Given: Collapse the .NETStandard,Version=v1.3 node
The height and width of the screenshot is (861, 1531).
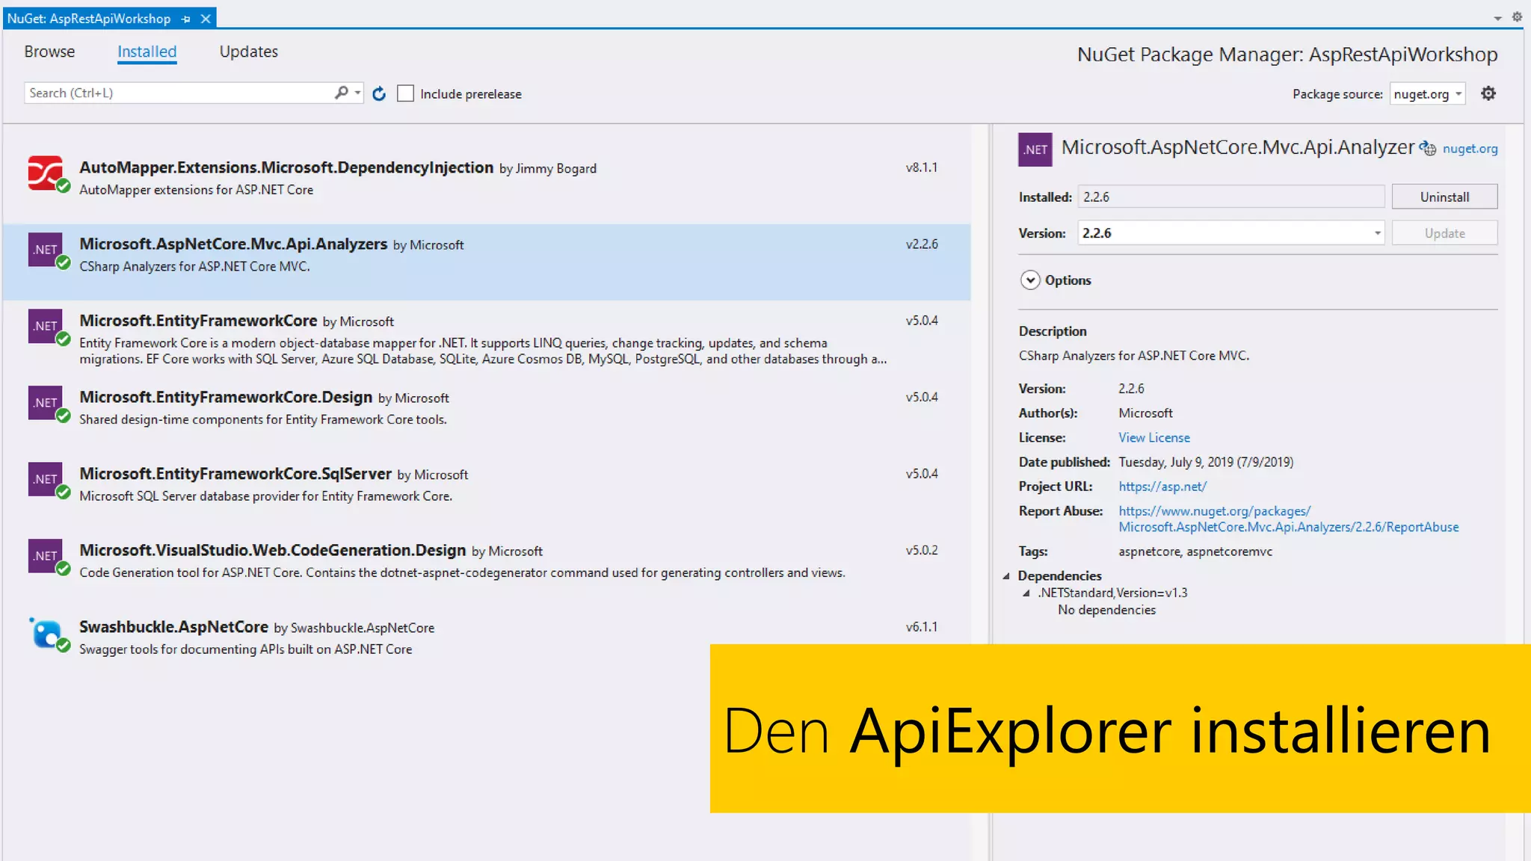Looking at the screenshot, I should click(x=1026, y=593).
